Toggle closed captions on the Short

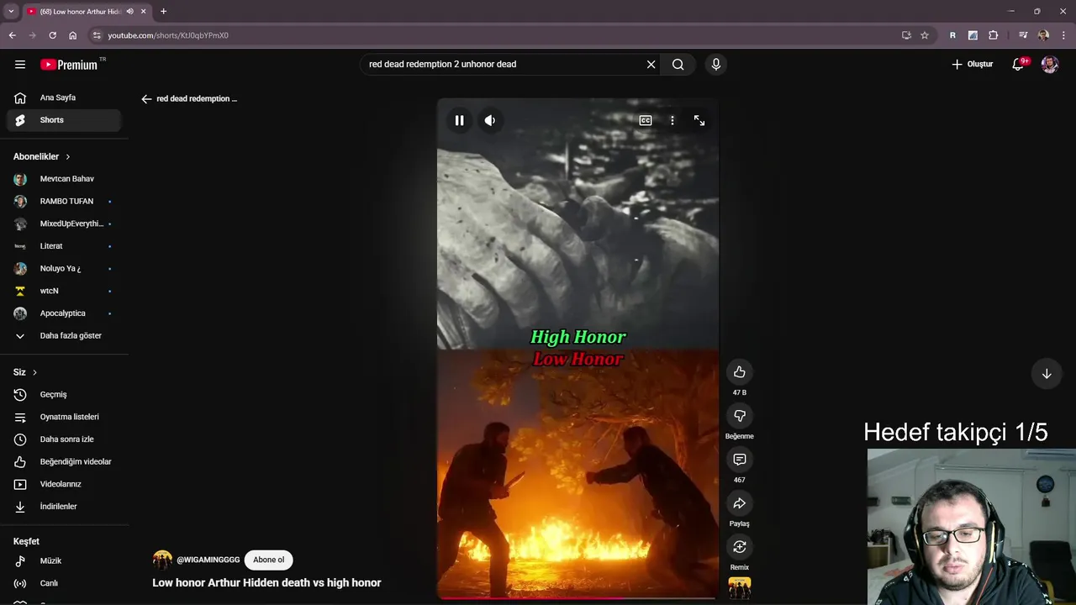(646, 120)
